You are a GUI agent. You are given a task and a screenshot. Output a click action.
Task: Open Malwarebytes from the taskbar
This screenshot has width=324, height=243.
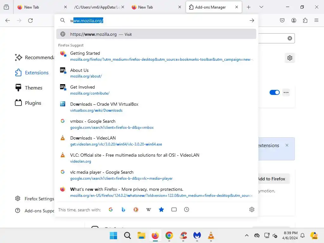tap(197, 235)
